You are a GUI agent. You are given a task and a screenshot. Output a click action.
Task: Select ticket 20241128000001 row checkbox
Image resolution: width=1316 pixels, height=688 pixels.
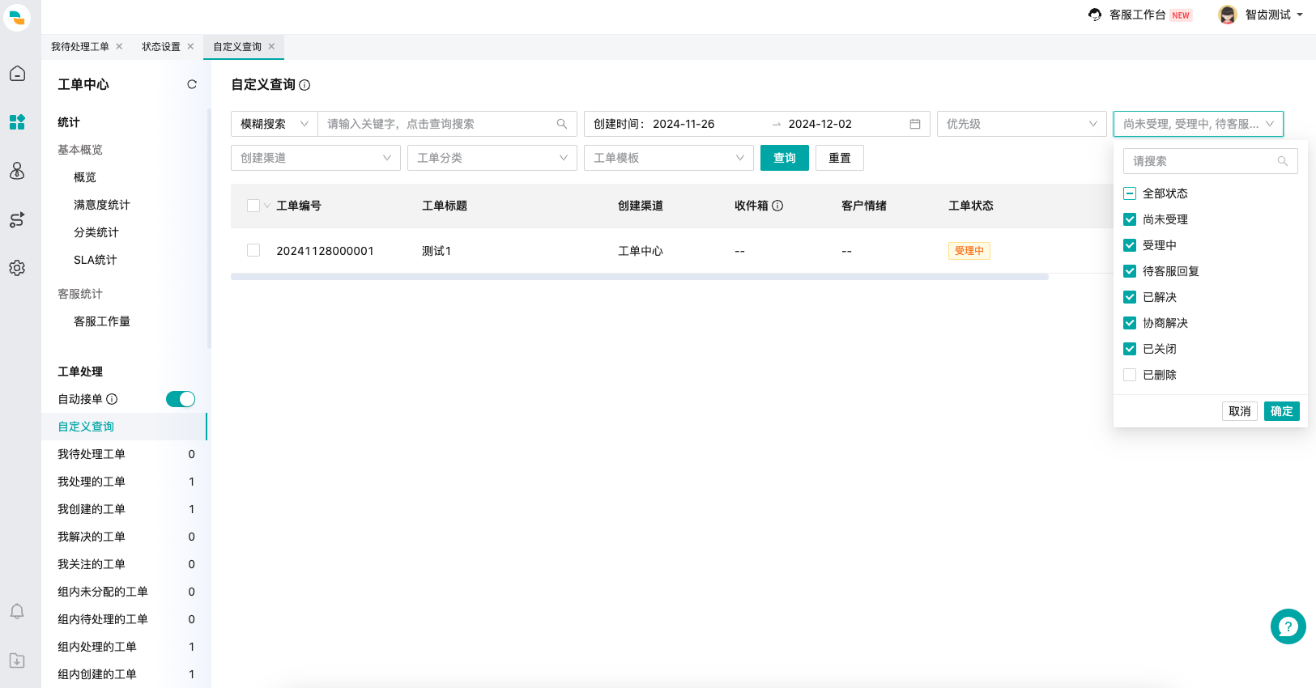[253, 251]
